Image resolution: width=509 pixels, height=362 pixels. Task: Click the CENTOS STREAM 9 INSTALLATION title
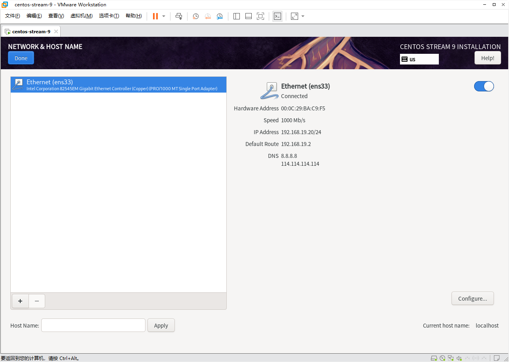(x=450, y=46)
